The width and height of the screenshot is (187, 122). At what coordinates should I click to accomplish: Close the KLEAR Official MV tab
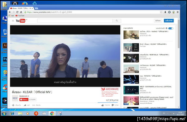pos(32,8)
